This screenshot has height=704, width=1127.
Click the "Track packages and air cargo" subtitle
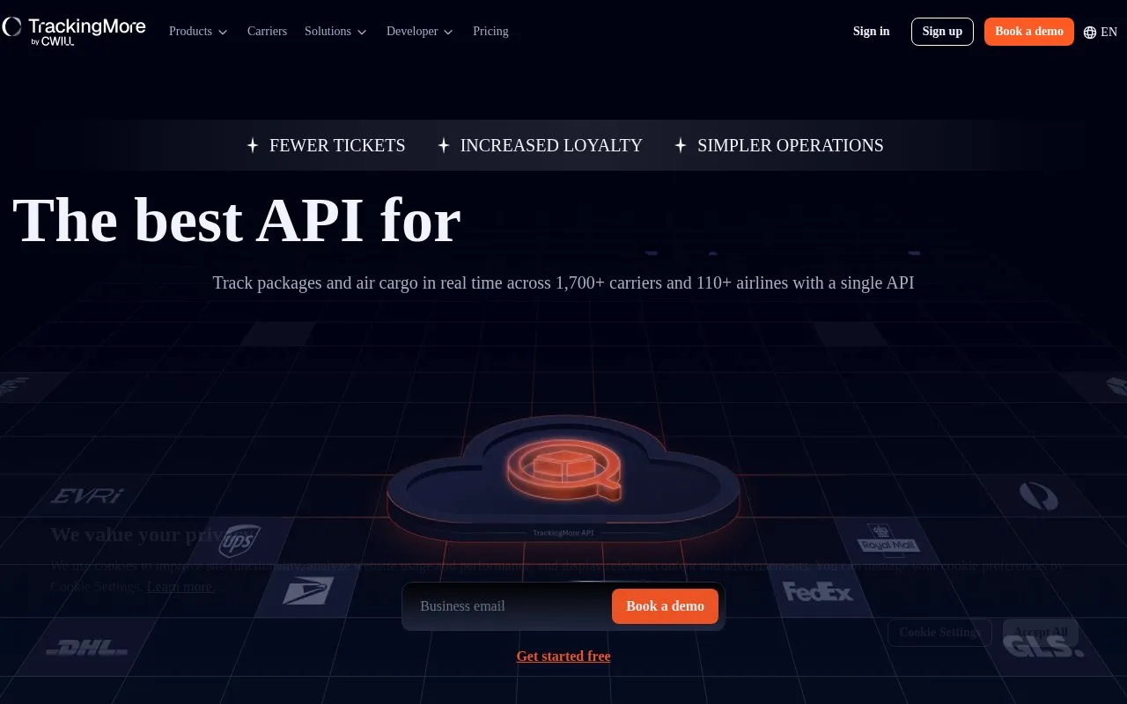click(563, 283)
